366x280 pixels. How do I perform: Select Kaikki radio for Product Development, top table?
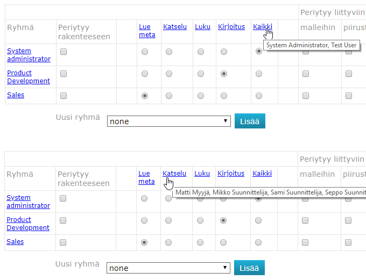(259, 74)
